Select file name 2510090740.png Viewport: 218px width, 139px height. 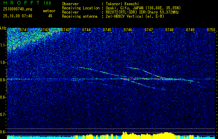coord(18,9)
